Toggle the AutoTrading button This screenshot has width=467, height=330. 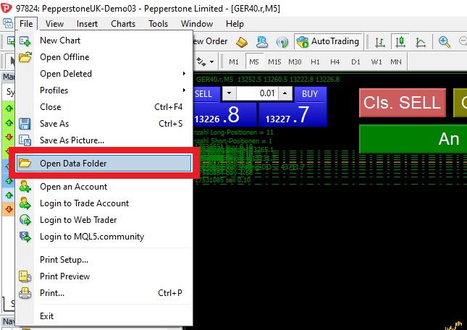(328, 41)
